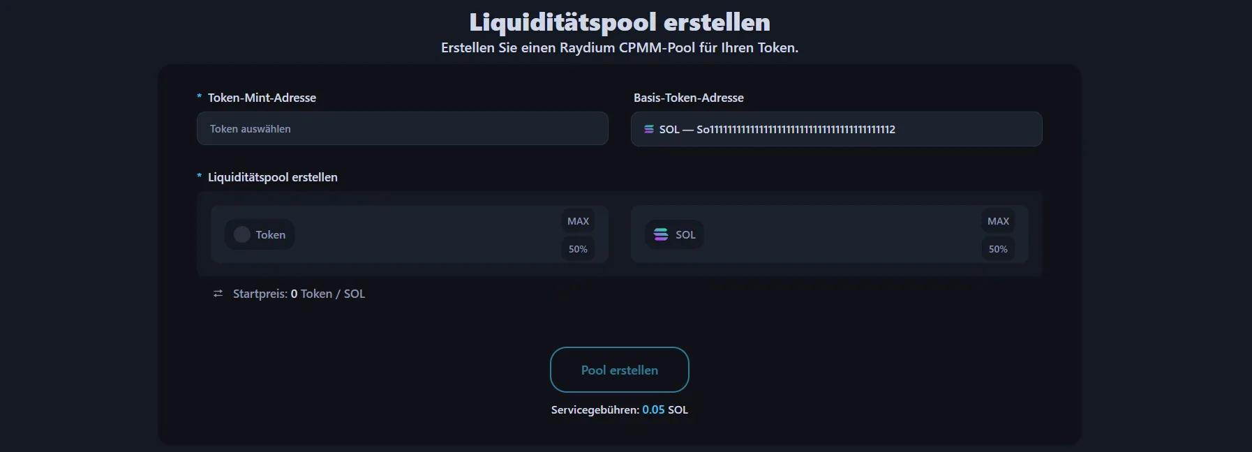Click the Solana icon in the Basis-Token-Adresse field
This screenshot has height=452, width=1252.
[x=648, y=129]
